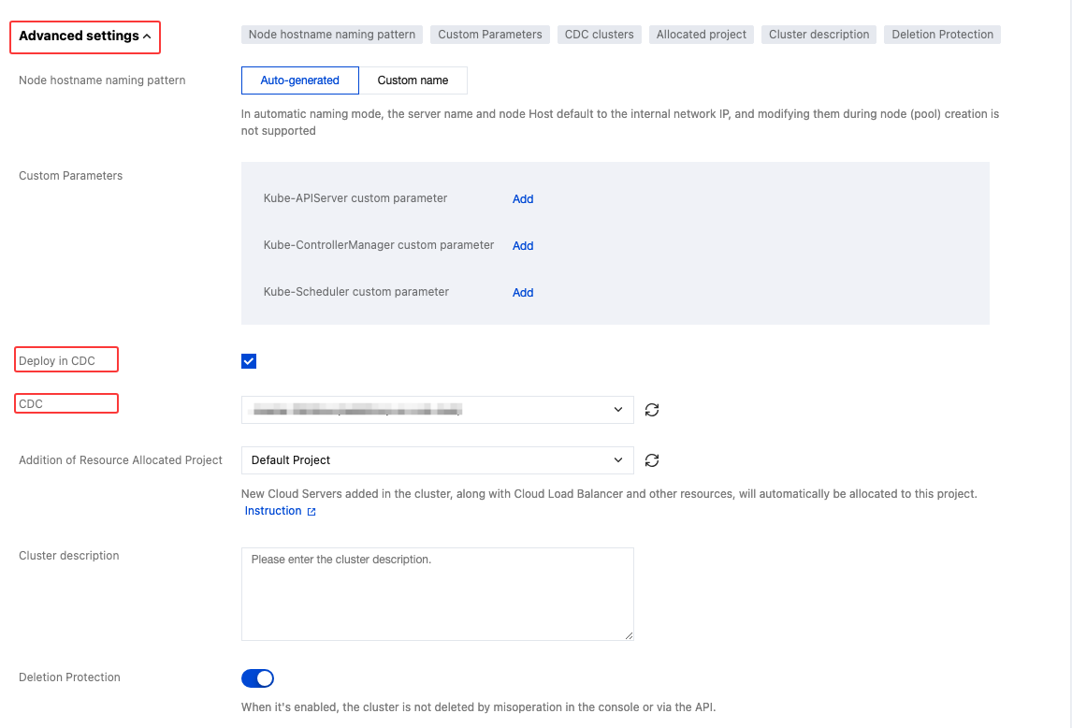
Task: Add a Kube-ControllerManager custom parameter
Action: pos(523,246)
